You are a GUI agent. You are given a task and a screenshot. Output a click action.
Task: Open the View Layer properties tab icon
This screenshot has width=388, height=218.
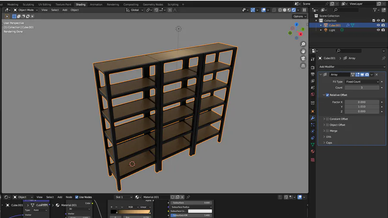coord(313,81)
